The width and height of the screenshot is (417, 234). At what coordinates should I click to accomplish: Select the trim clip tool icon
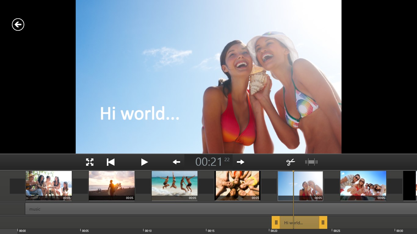(x=311, y=162)
